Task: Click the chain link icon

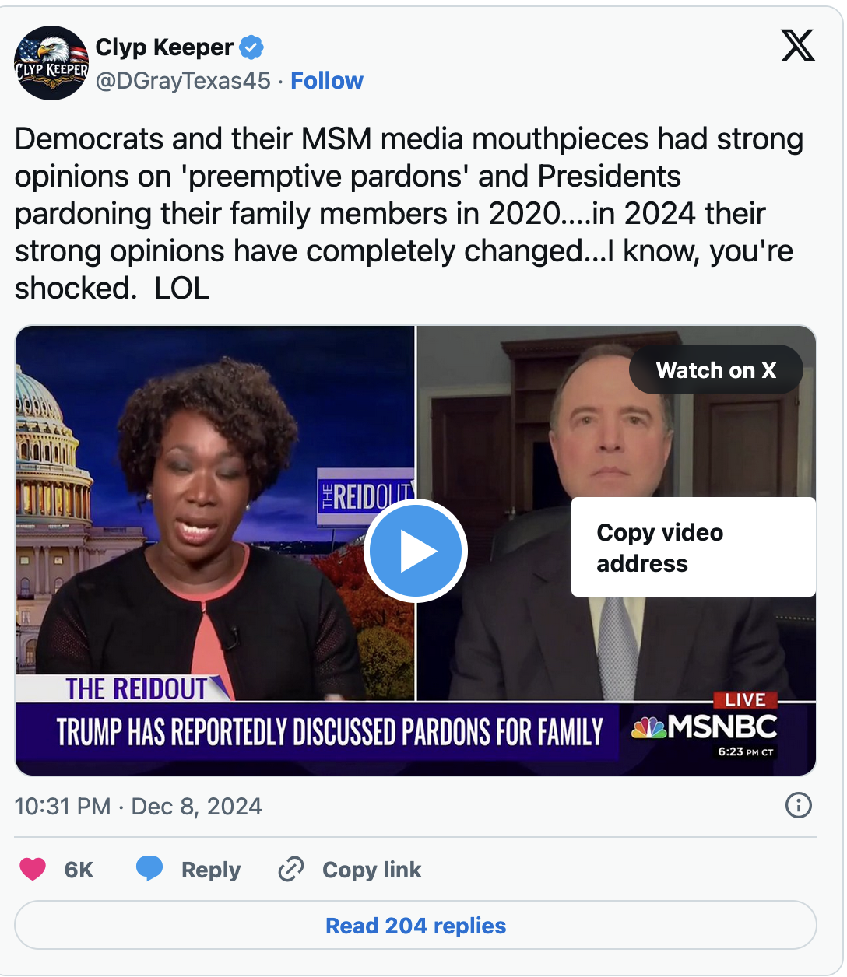Action: [x=290, y=869]
